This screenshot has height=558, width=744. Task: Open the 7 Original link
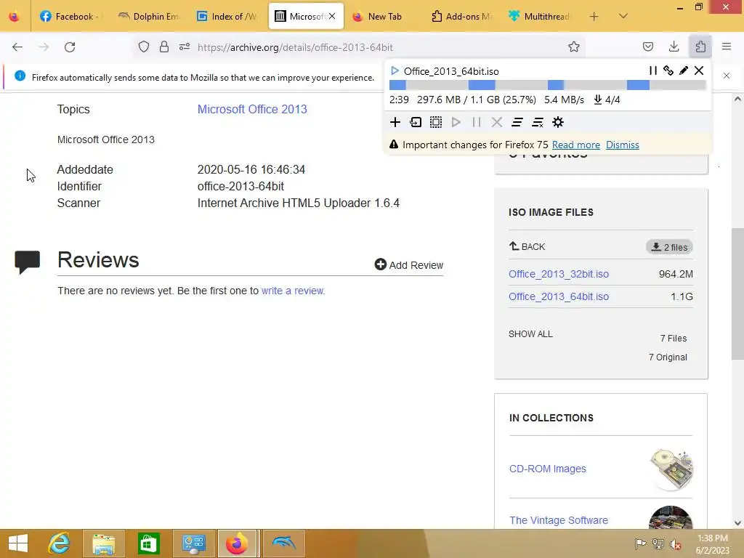668,357
